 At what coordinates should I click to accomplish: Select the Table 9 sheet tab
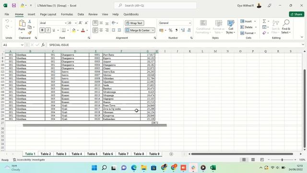point(154,154)
